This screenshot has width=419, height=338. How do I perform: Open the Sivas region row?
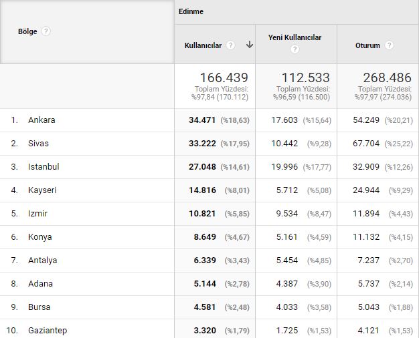tap(38, 144)
